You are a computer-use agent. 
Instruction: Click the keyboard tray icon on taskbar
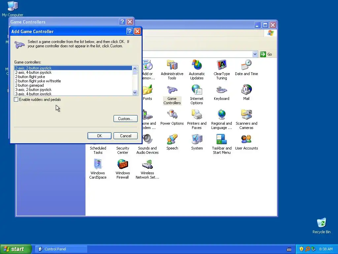(x=289, y=249)
